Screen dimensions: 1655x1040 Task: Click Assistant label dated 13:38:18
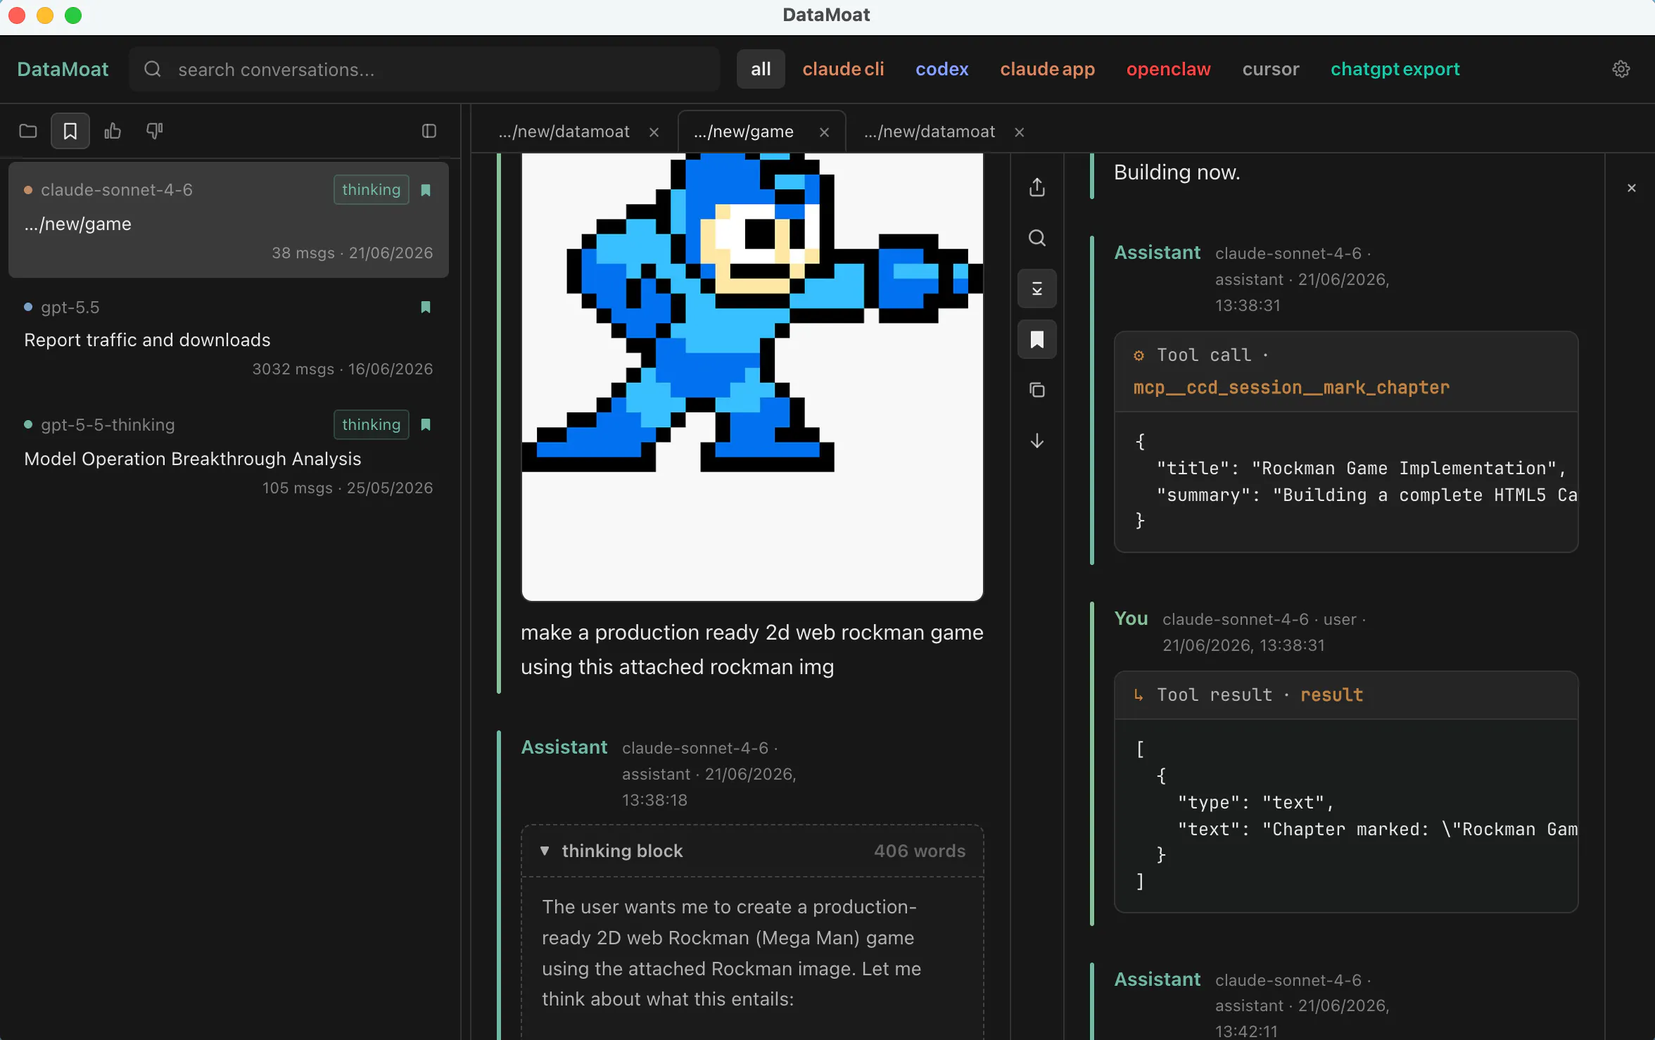coord(564,747)
